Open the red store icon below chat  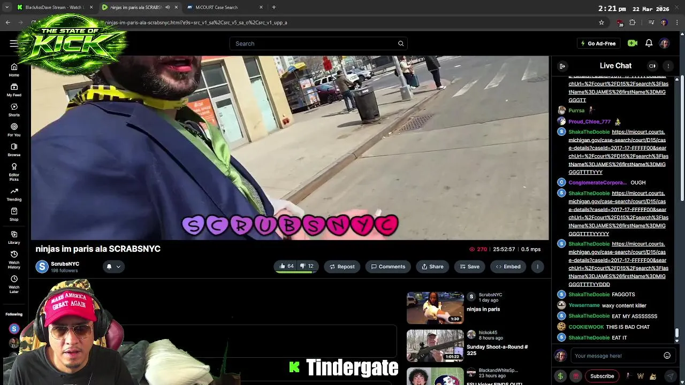[576, 376]
